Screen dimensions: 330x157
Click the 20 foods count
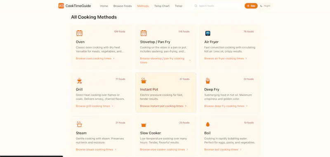click(184, 122)
